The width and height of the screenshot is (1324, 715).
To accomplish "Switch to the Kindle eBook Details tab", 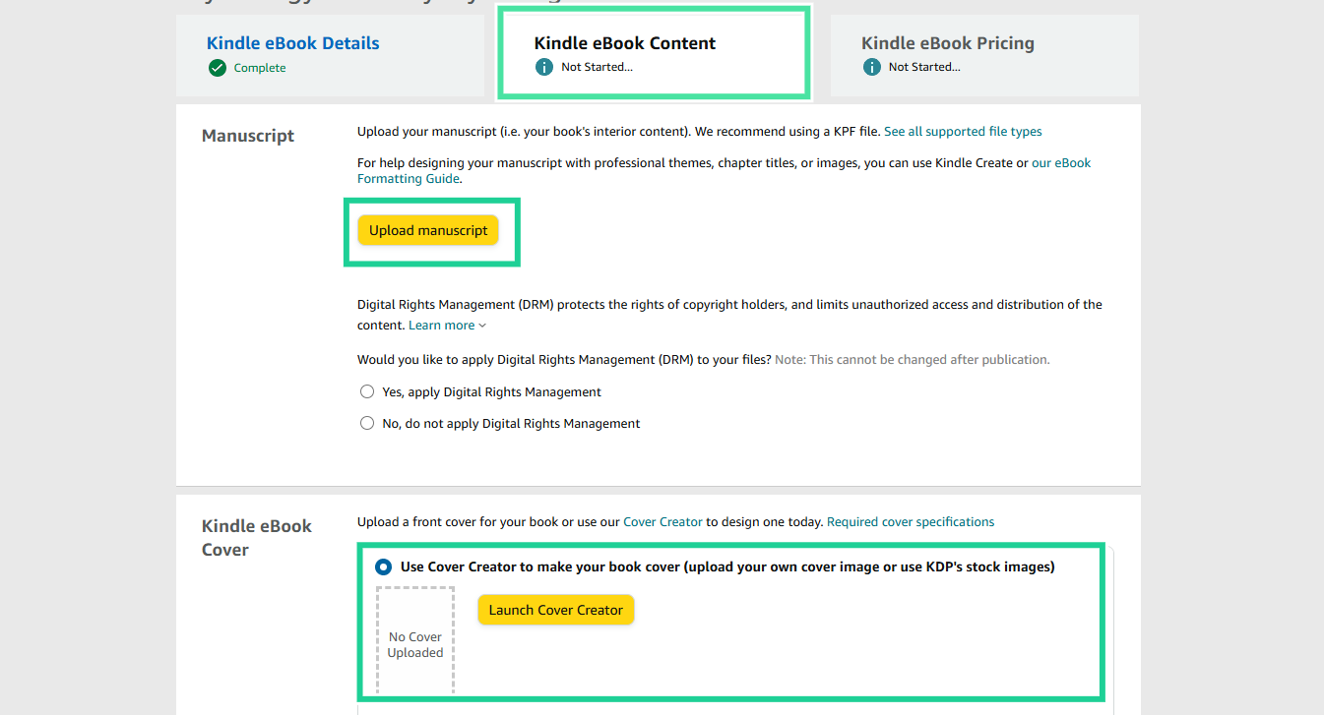I will 292,42.
